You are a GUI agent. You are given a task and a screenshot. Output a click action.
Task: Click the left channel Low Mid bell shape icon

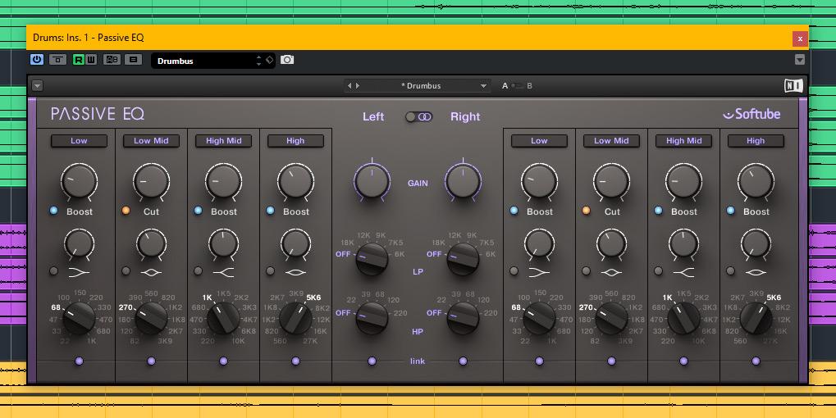(x=151, y=272)
